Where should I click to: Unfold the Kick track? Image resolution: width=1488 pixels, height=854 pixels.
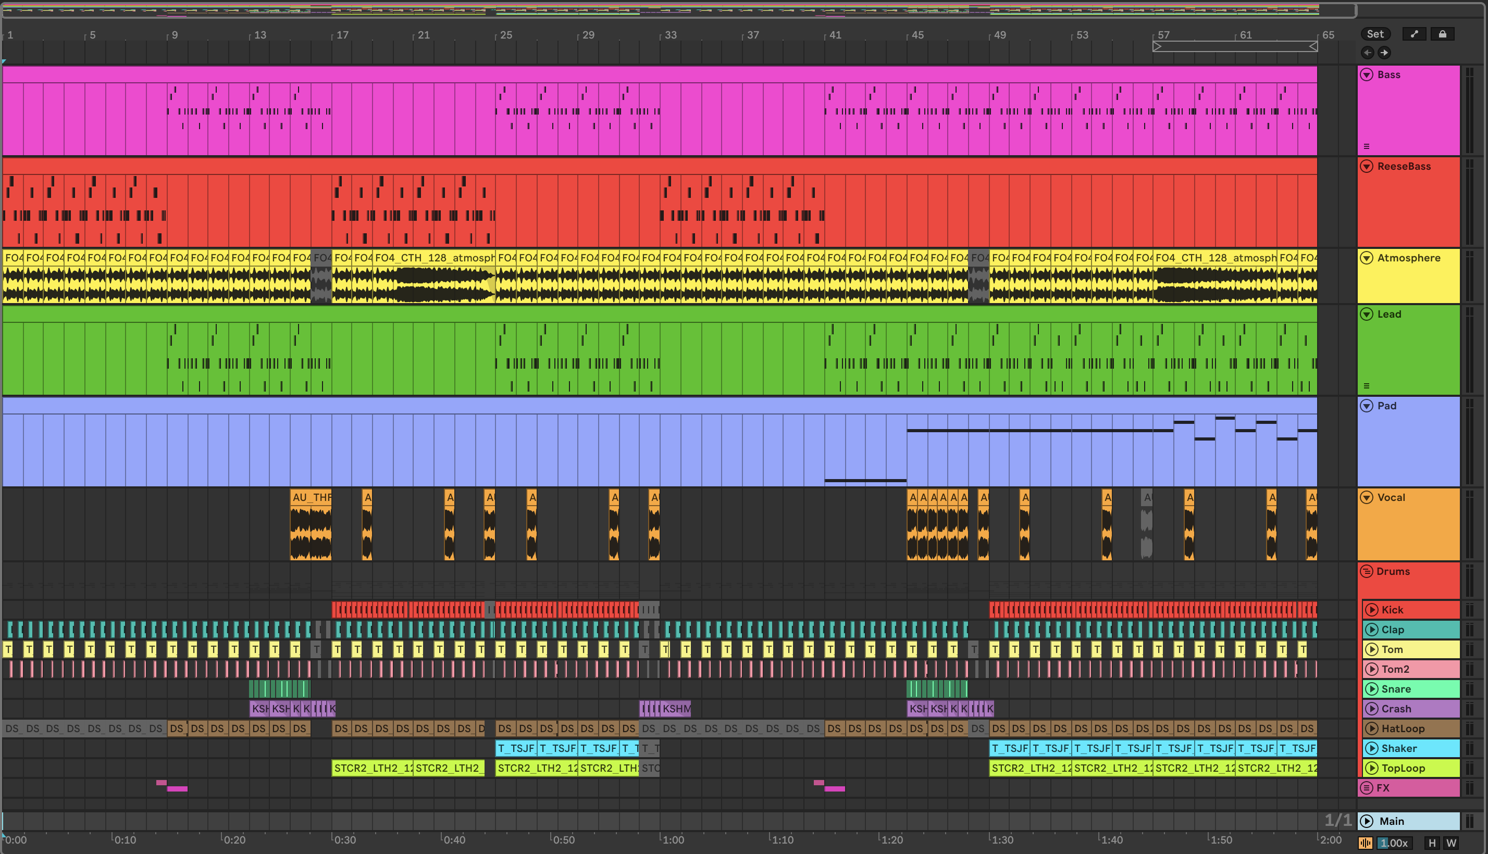click(x=1372, y=610)
